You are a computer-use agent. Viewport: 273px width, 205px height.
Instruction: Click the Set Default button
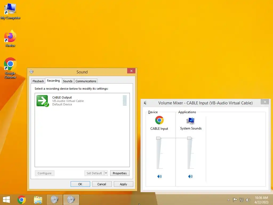[x=94, y=173]
